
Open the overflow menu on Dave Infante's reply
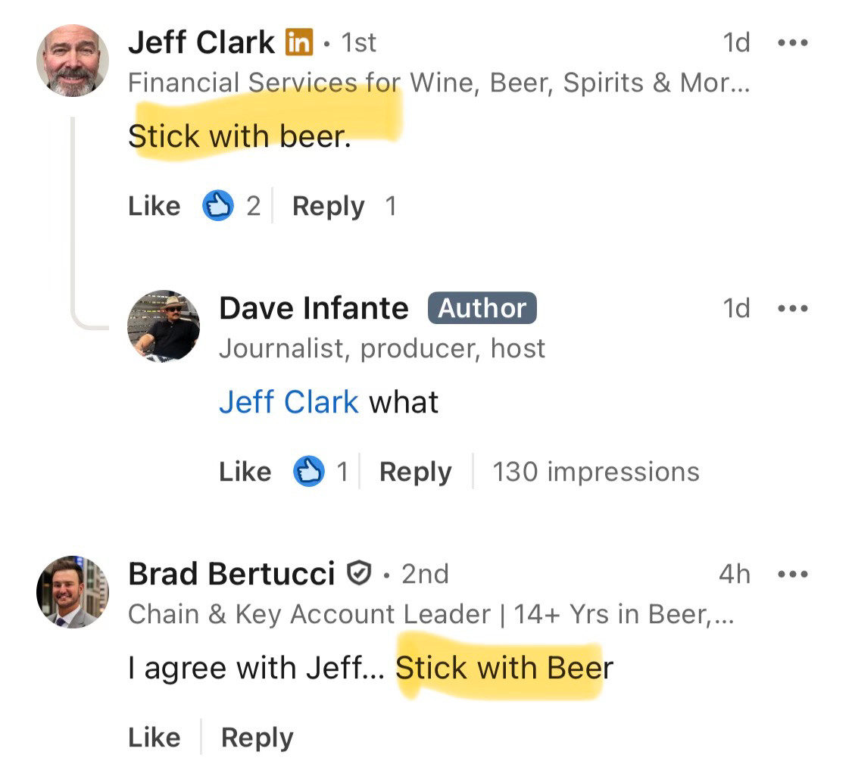(x=793, y=308)
